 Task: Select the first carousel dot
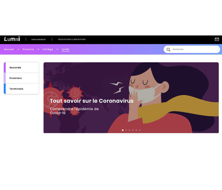(123, 130)
